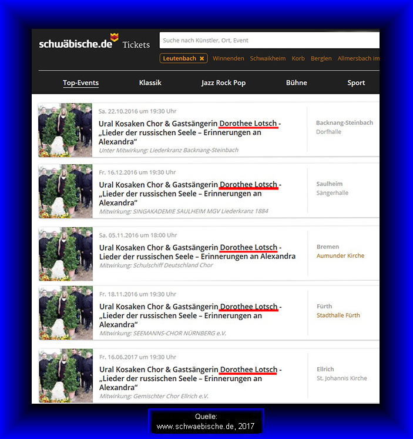The image size is (413, 439).
Task: Click the Schulschiff Deutschland Chor subtitle
Action: (x=156, y=265)
